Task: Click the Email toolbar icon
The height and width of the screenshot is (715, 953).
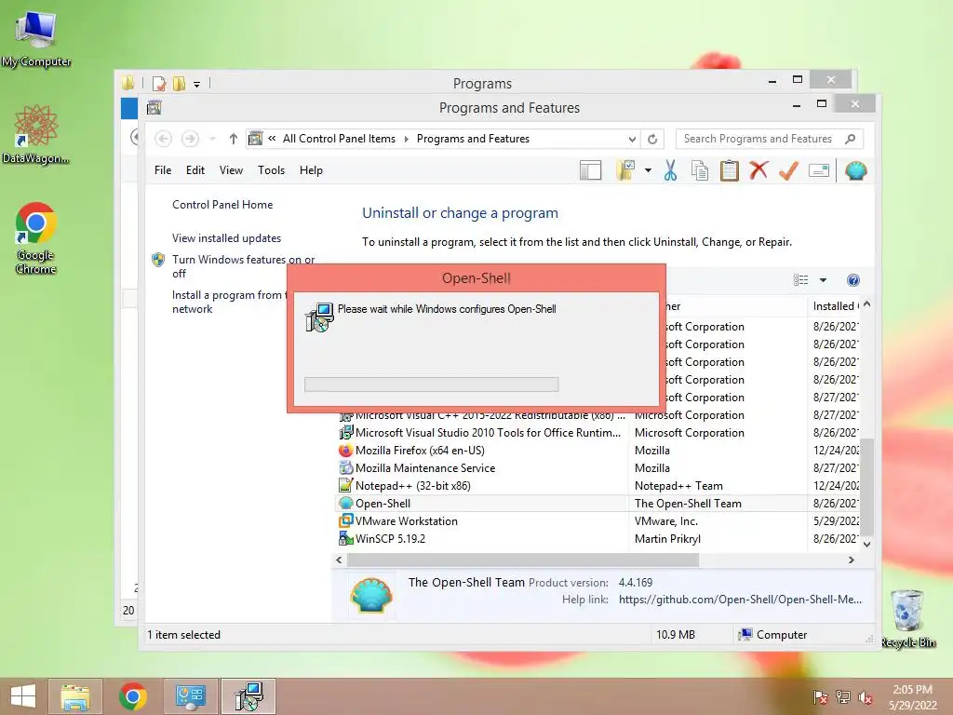Action: point(819,171)
